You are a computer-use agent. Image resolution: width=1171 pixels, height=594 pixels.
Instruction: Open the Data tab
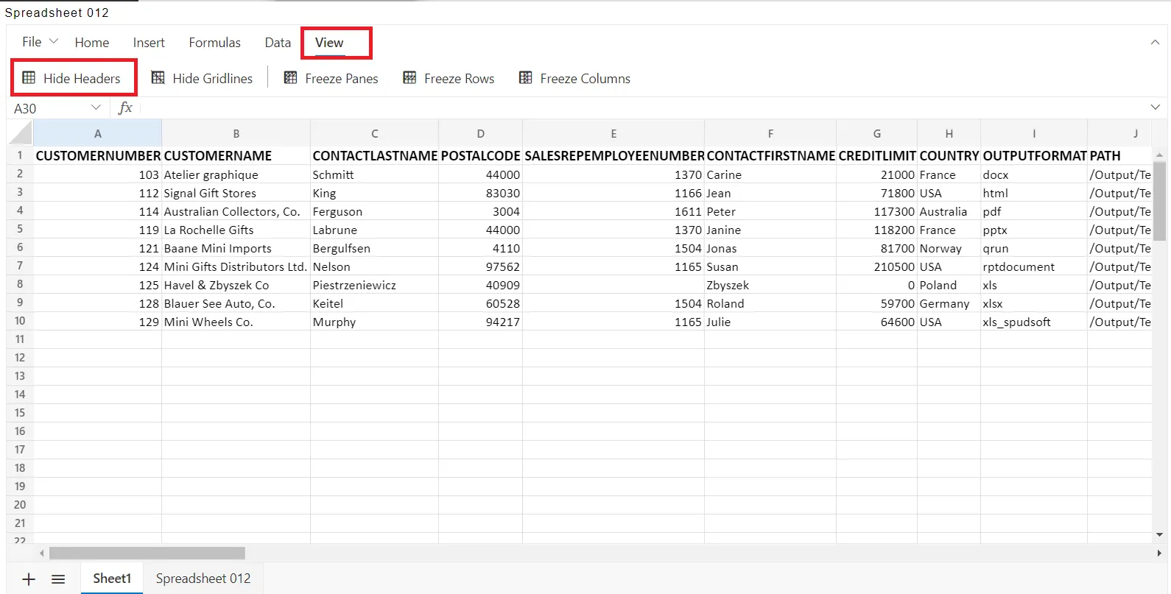point(278,43)
